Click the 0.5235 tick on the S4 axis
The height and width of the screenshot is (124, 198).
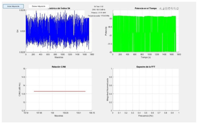coord(22,10)
